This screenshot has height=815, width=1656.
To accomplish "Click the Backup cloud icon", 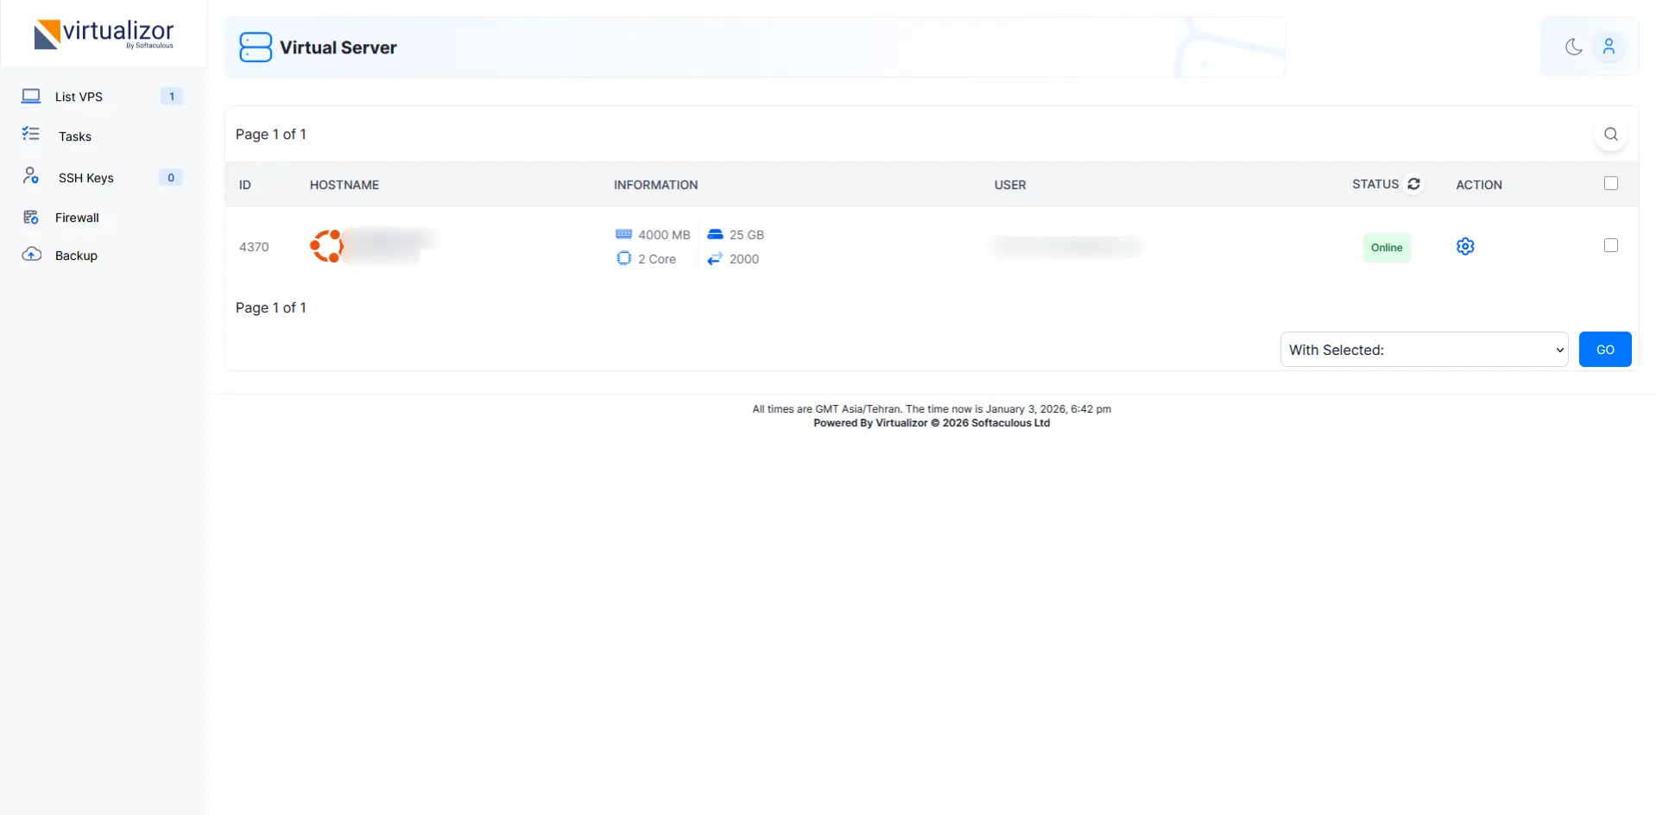I will click(x=32, y=255).
